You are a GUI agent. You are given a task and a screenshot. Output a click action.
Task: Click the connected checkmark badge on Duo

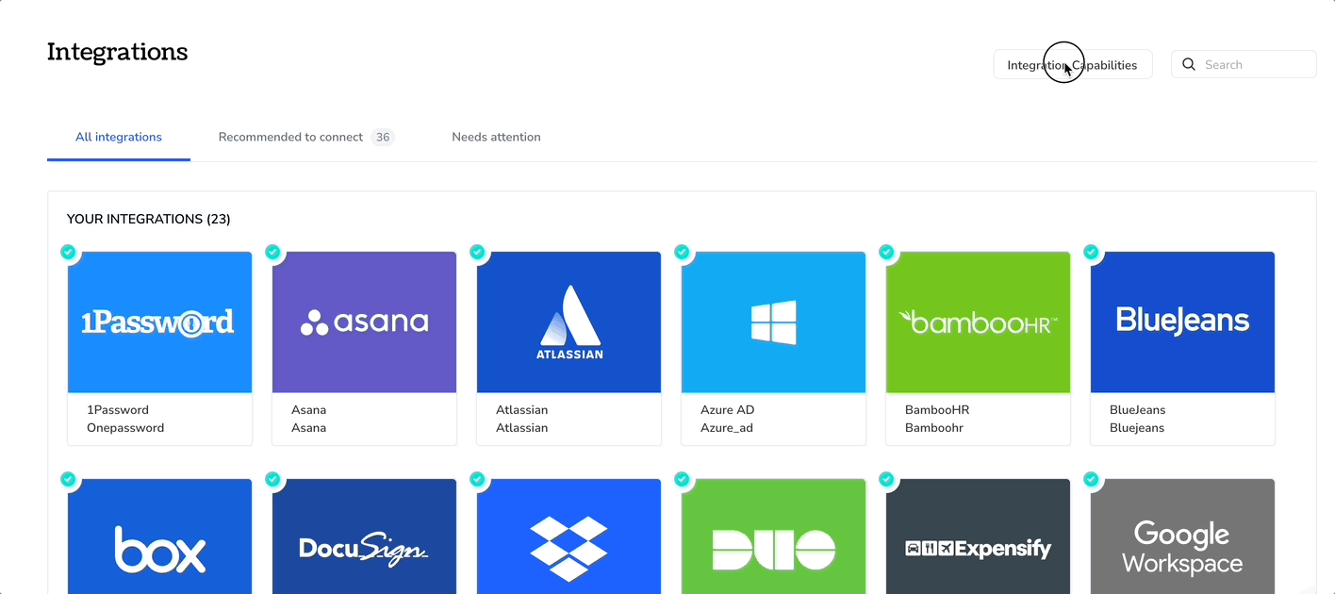[x=682, y=479]
